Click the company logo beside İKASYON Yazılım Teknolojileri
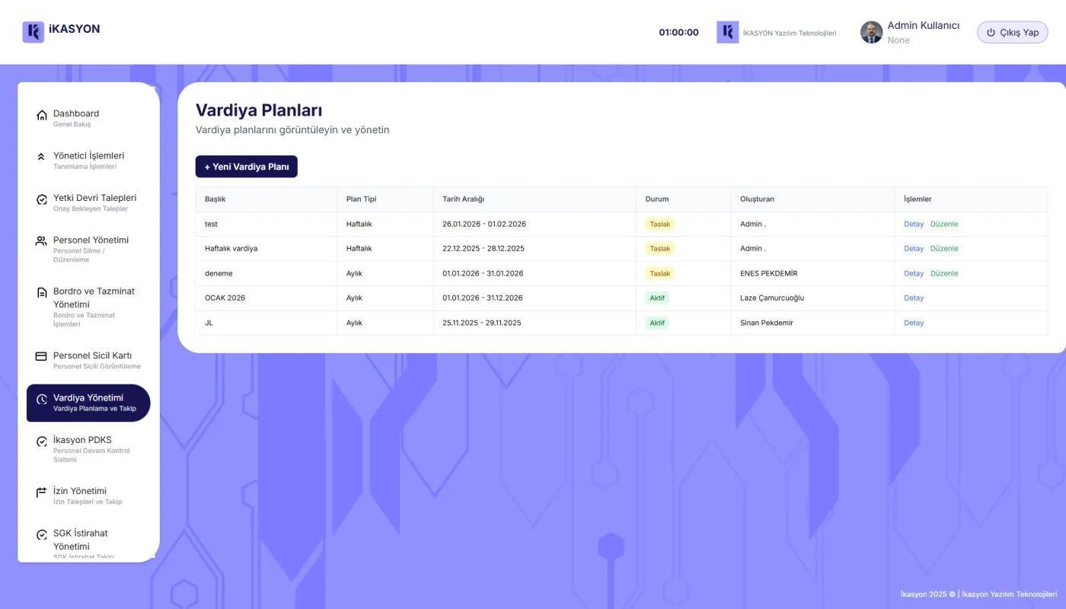This screenshot has width=1066, height=609. 728,32
